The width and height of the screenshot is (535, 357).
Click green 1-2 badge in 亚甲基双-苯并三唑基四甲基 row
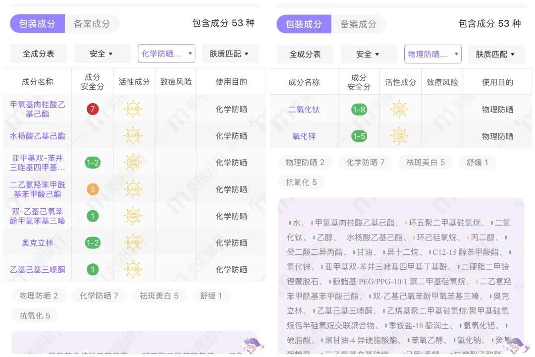(93, 163)
